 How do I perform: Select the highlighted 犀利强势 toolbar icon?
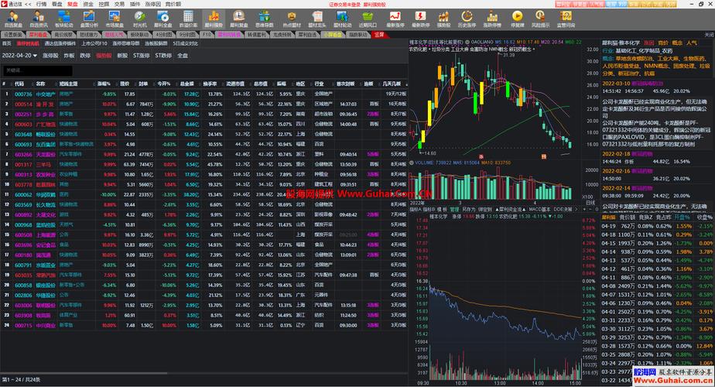pos(213,19)
